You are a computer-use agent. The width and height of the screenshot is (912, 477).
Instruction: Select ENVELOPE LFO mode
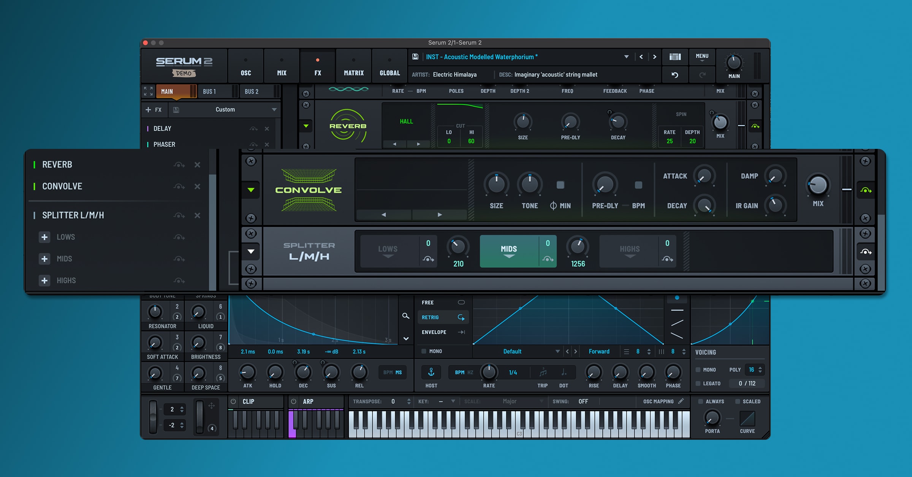443,332
